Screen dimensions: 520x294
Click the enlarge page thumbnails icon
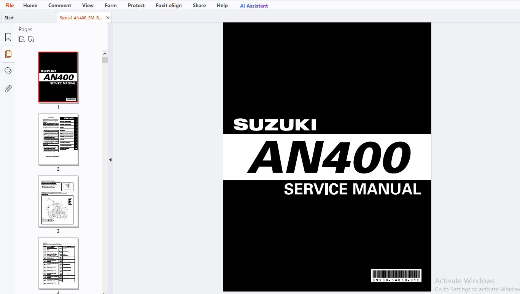tap(22, 39)
